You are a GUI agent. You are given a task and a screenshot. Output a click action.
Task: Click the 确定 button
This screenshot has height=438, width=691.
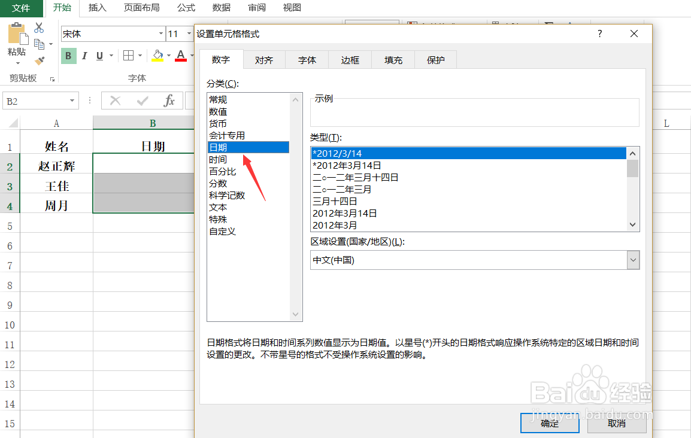pyautogui.click(x=550, y=423)
